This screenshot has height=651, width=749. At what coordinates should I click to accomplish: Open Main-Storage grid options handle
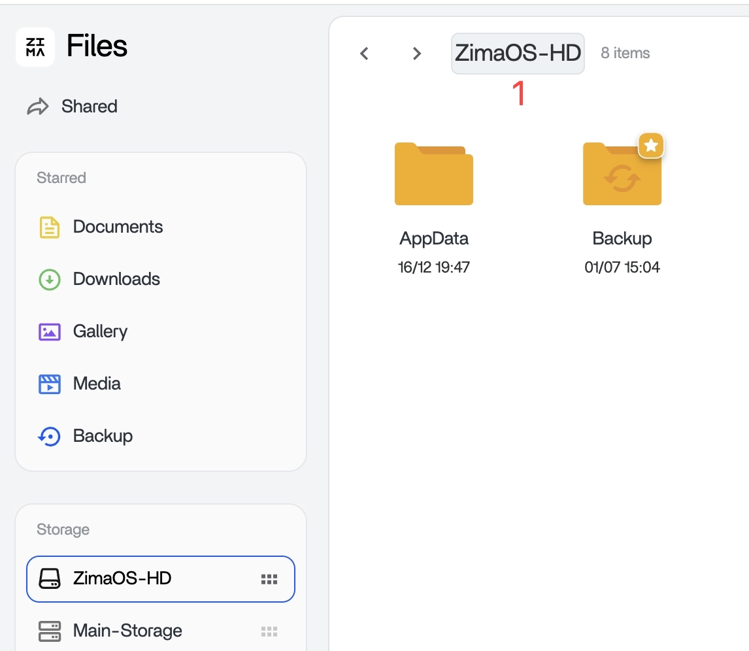pos(269,631)
